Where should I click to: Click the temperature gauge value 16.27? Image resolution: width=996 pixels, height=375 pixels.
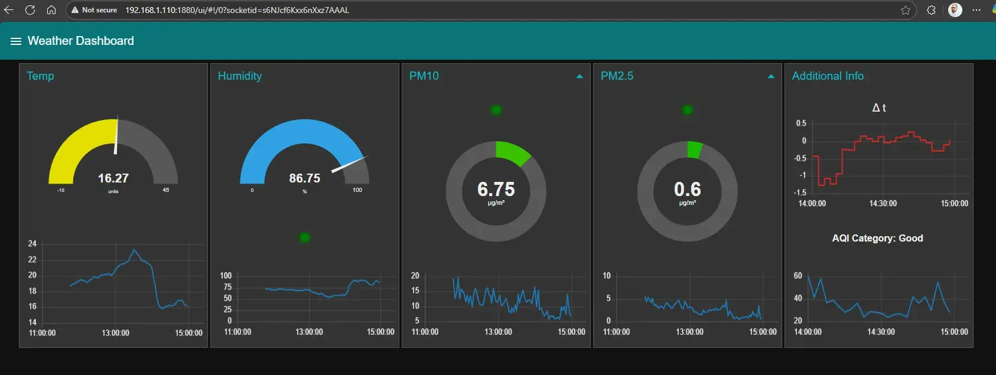pos(113,178)
